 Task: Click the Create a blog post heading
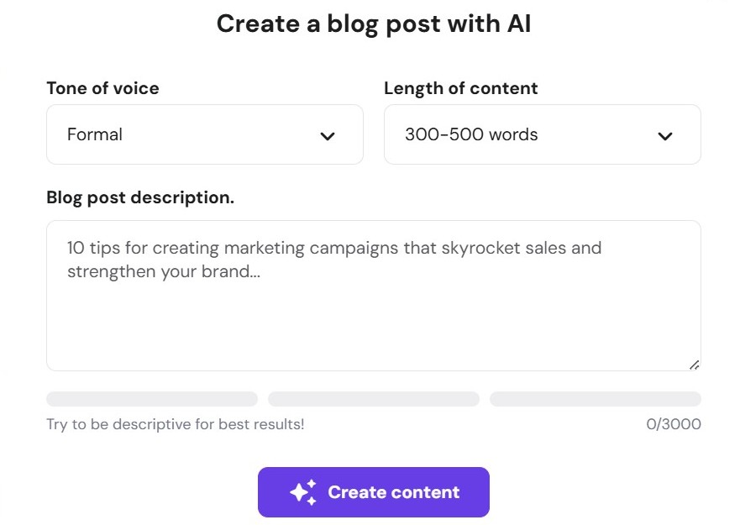[x=373, y=24]
